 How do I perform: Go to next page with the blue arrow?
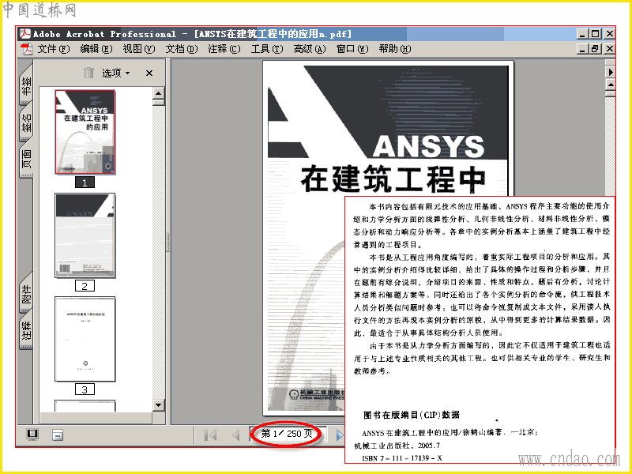340,434
